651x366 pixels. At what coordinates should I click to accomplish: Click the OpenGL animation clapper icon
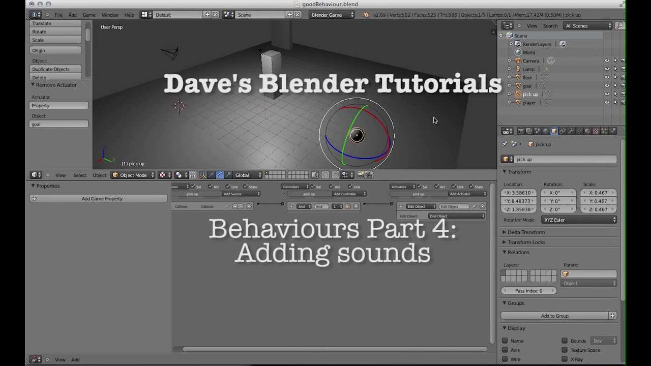(369, 175)
